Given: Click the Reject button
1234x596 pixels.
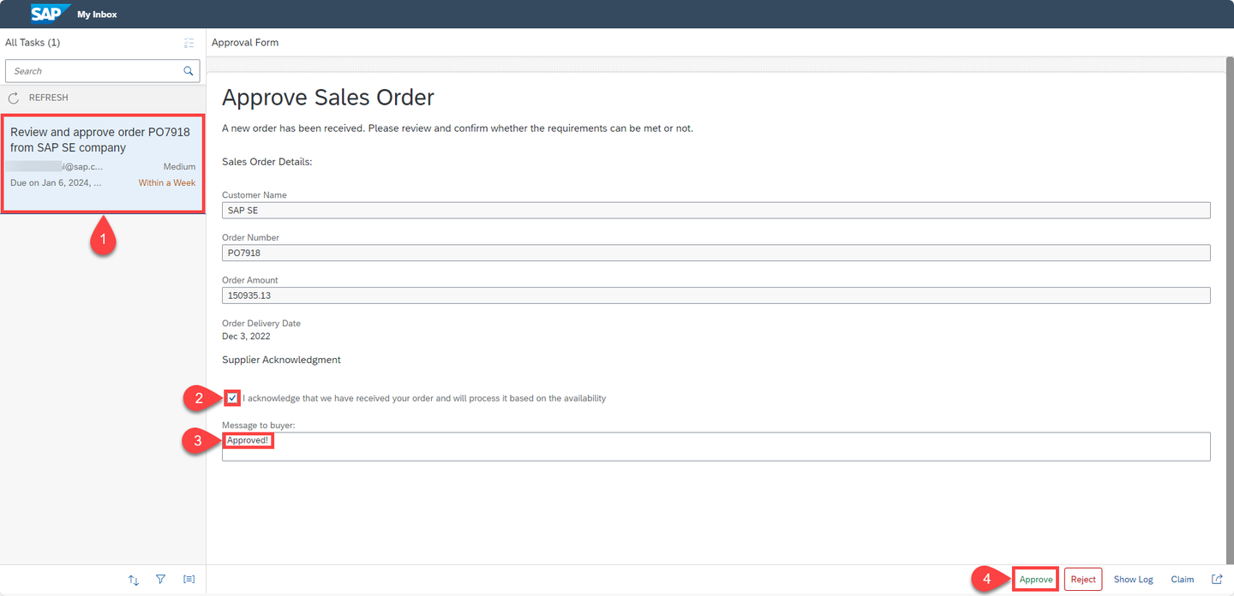Looking at the screenshot, I should [x=1083, y=580].
